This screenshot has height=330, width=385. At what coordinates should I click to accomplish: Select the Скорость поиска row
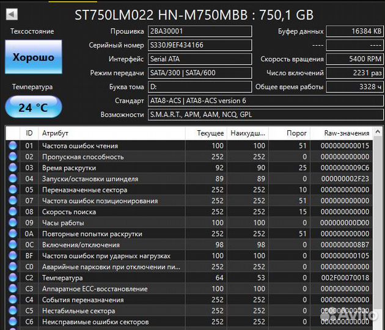189,211
